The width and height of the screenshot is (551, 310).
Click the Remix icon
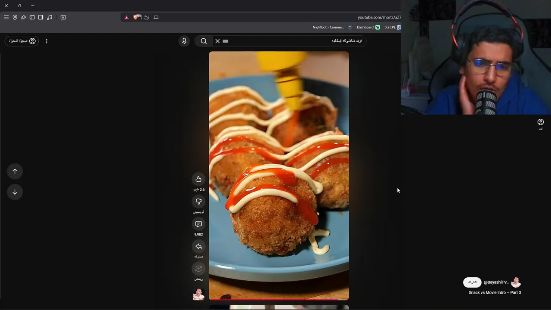[x=198, y=269]
